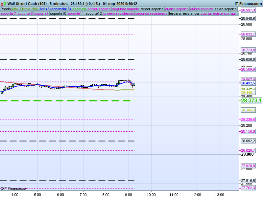Select the Precio indicator label
This screenshot has height=197, width=263.
pos(6,9)
